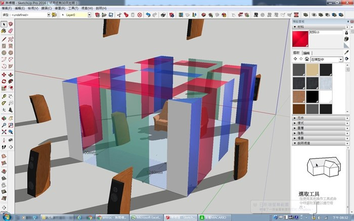Image resolution: width=354 pixels, height=221 pixels.
Task: Open the 檔案(F) File menu
Action: click(x=7, y=9)
